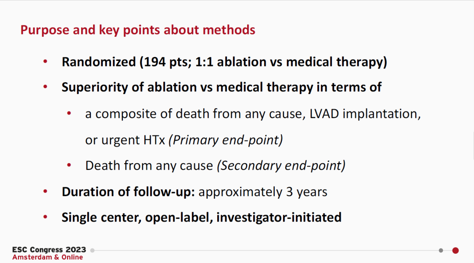This screenshot has width=474, height=263.
Task: Click the italic "(Secondary end-point)" text
Action: (281, 166)
